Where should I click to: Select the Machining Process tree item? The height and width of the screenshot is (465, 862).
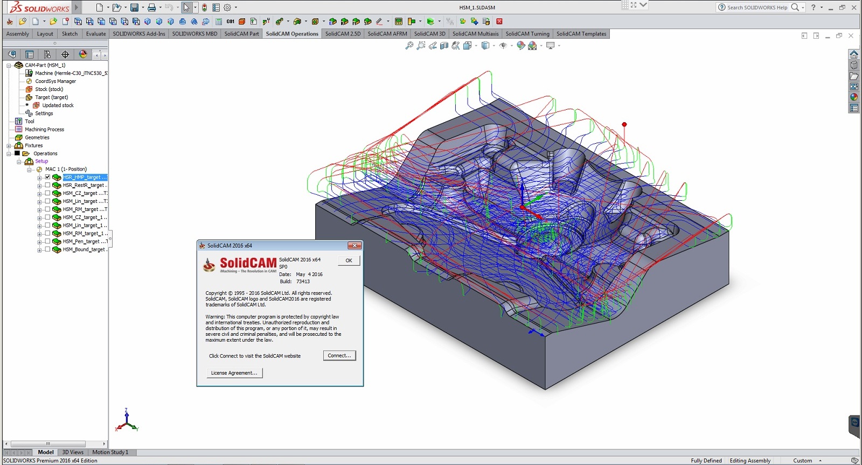click(x=44, y=130)
